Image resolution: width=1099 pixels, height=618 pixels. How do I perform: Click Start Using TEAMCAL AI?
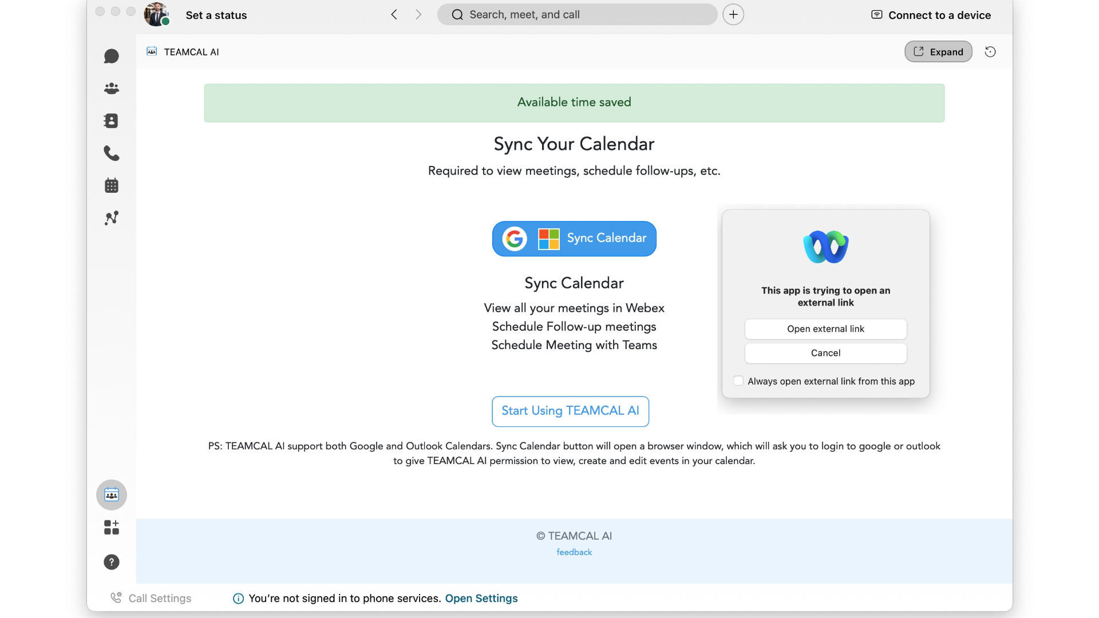point(570,411)
